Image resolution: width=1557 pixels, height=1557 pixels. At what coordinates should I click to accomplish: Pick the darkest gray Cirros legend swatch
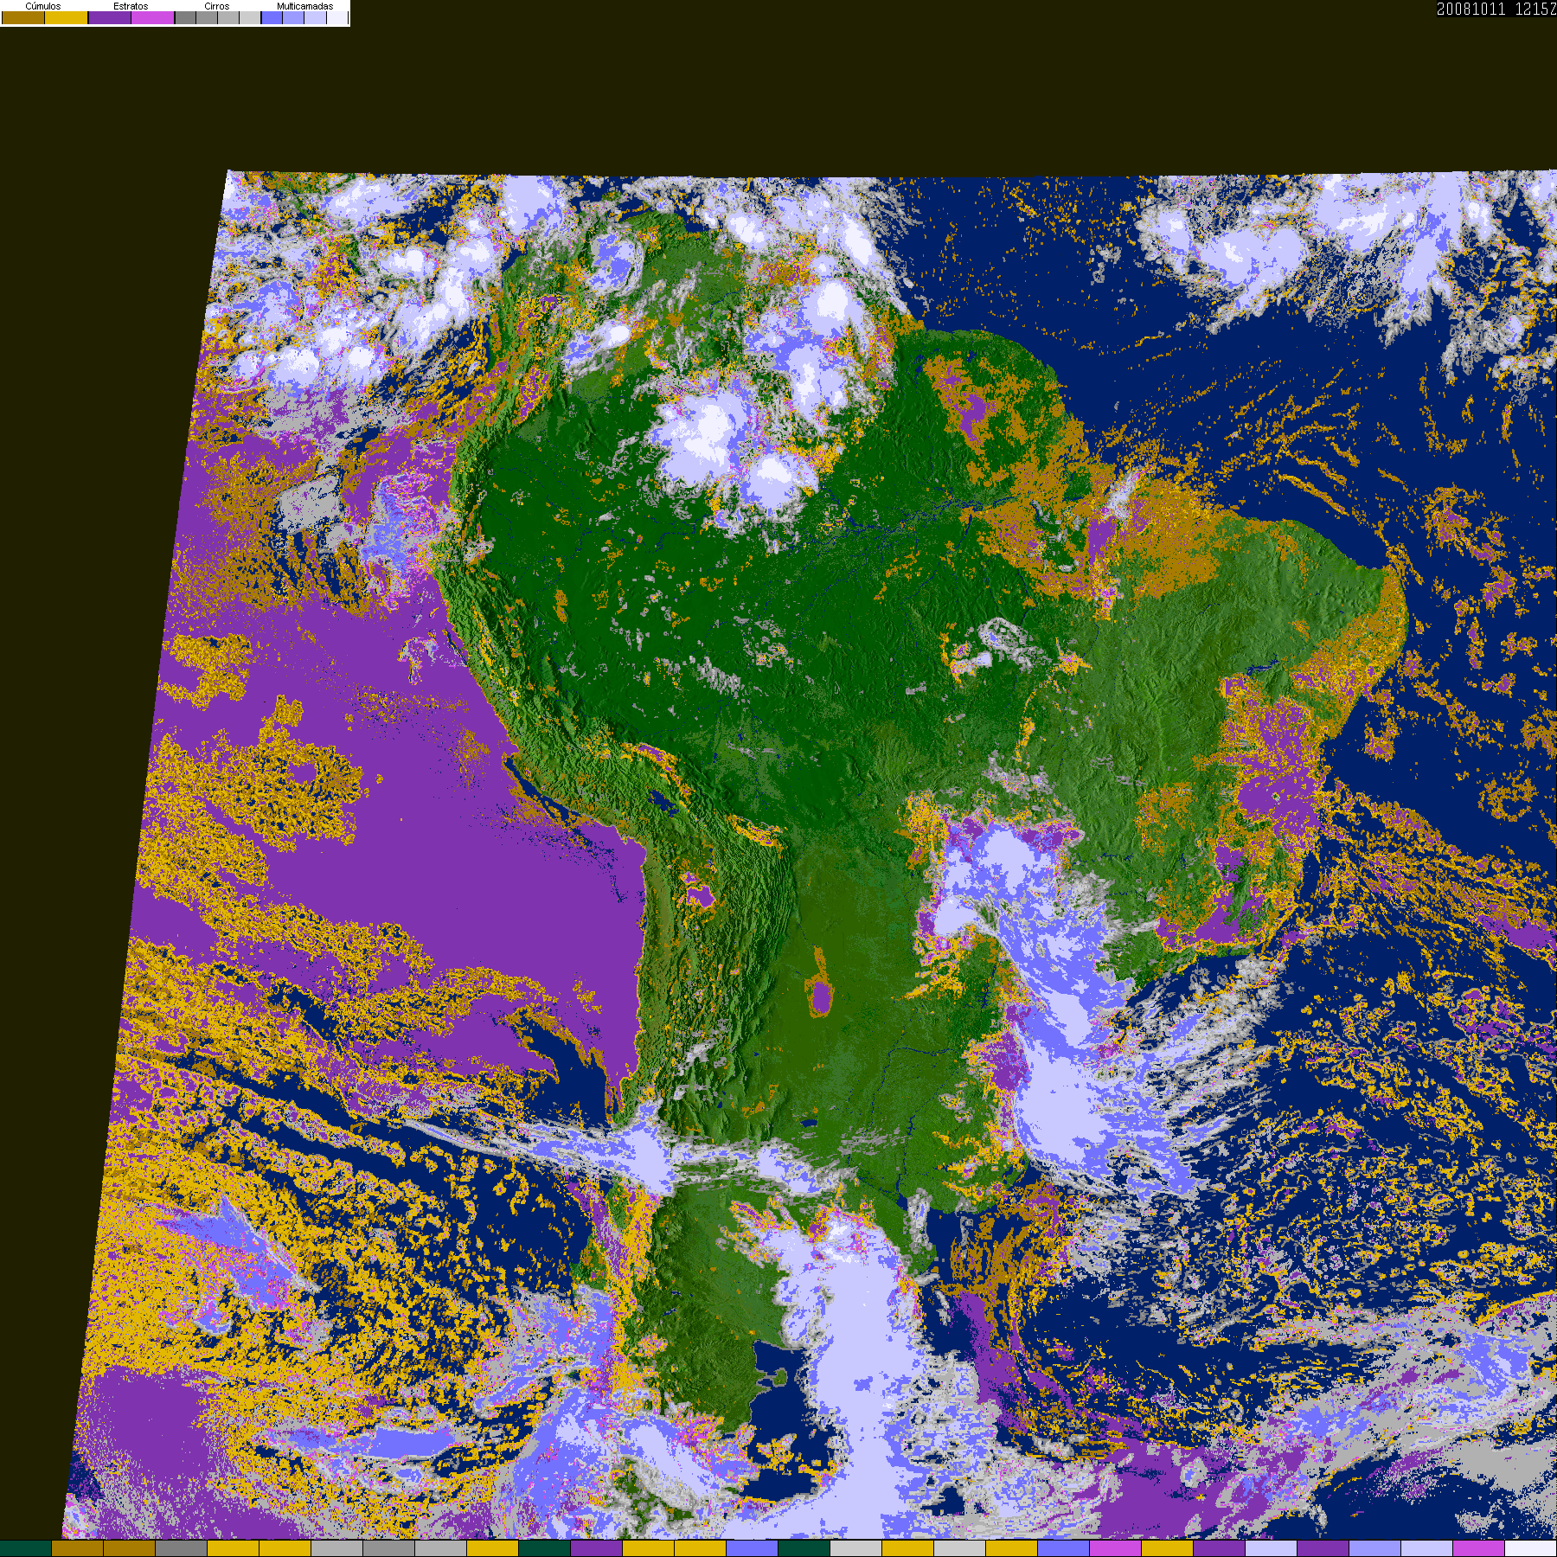tap(185, 17)
